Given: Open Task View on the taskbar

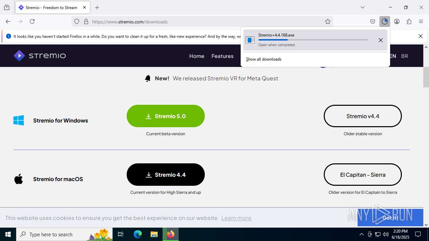Looking at the screenshot, I should [121, 234].
